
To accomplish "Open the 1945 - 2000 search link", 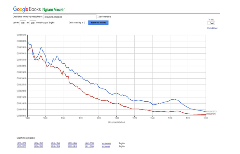I will coord(89,143).
